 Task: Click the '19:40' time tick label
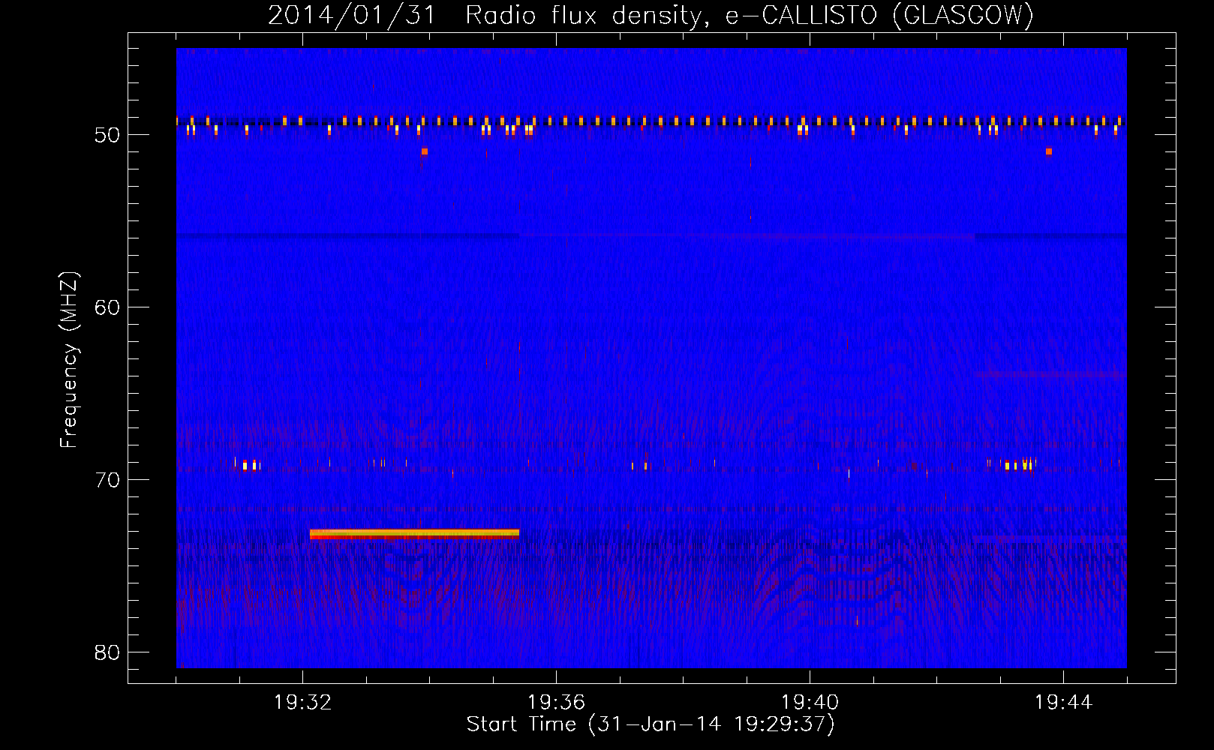click(x=810, y=703)
